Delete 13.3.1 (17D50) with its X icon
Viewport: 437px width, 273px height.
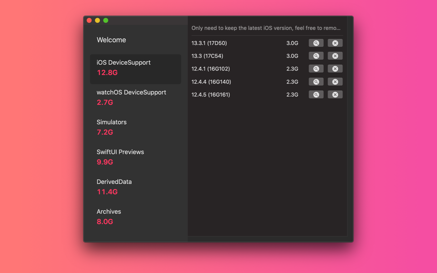[x=335, y=43]
